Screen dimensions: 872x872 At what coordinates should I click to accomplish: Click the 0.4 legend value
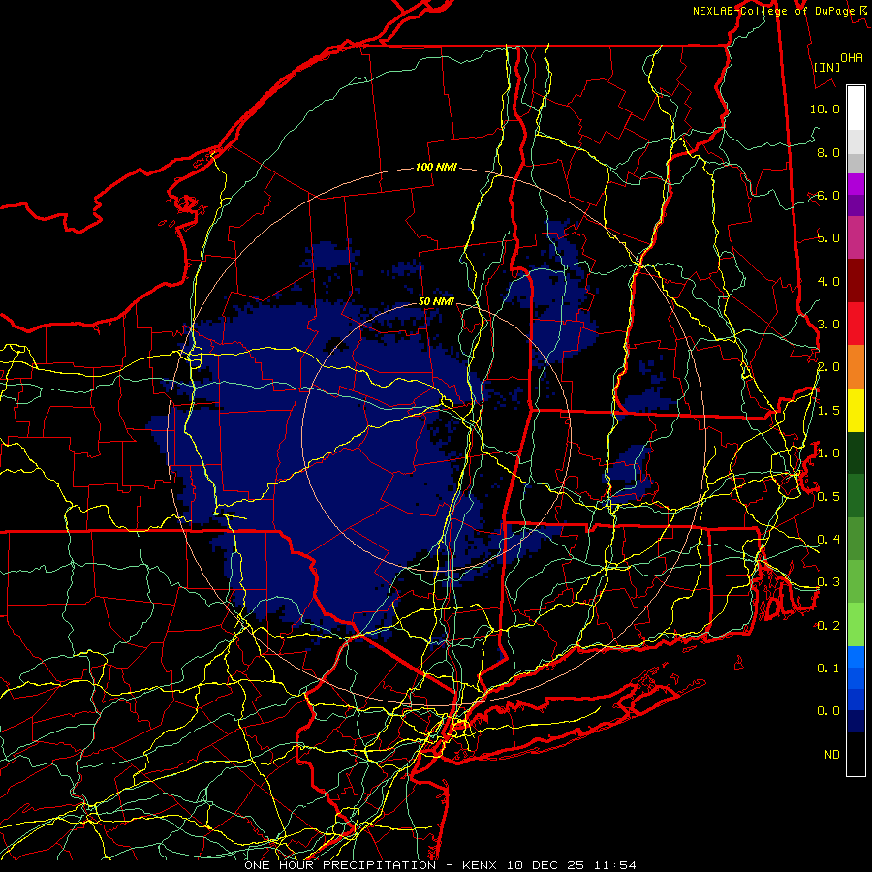click(828, 539)
